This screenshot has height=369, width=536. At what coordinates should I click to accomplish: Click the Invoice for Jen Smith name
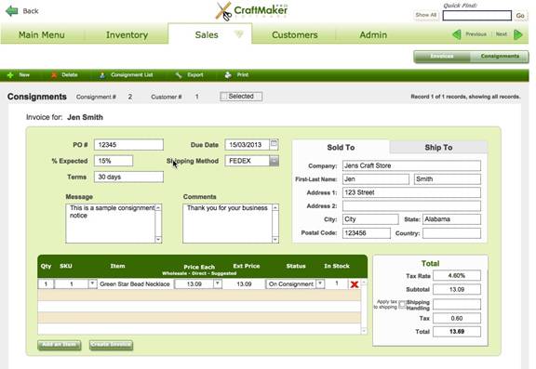click(85, 117)
